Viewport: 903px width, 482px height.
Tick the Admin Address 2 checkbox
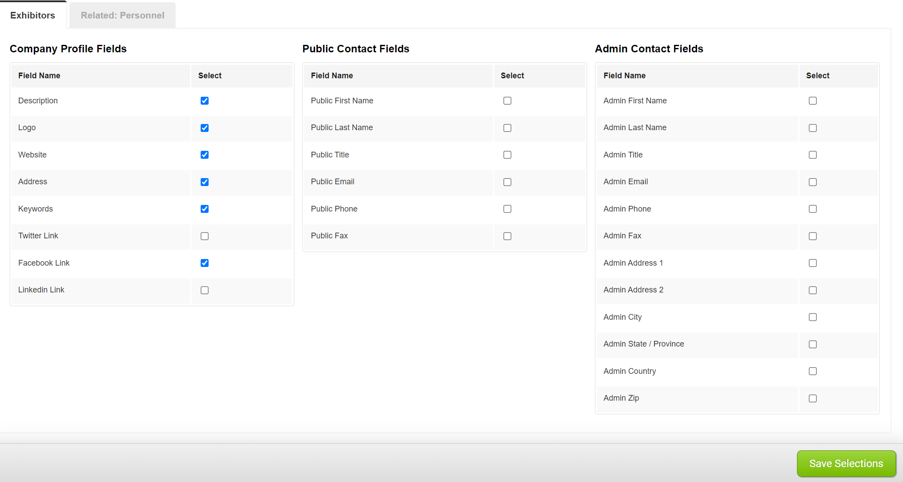[813, 290]
